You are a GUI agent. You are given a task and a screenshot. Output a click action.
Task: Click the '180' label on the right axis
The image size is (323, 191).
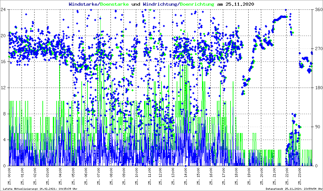pos(317,88)
